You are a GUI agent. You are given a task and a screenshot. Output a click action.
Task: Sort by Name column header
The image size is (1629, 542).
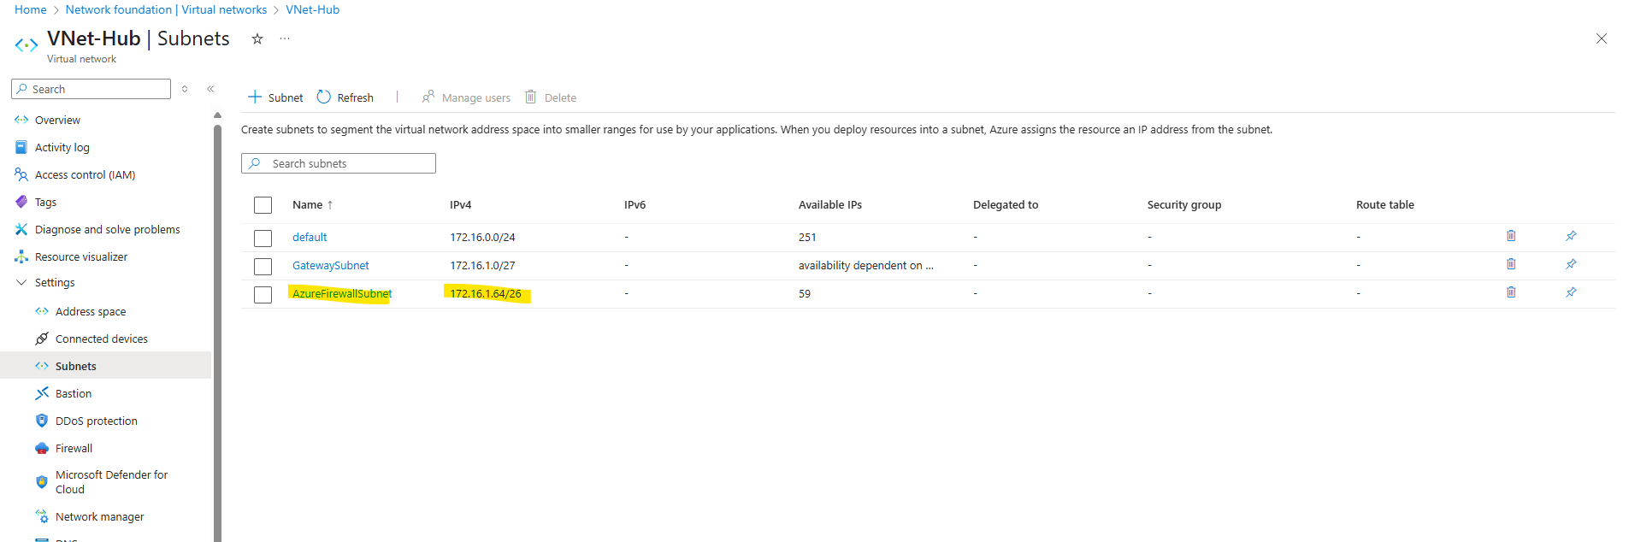312,205
